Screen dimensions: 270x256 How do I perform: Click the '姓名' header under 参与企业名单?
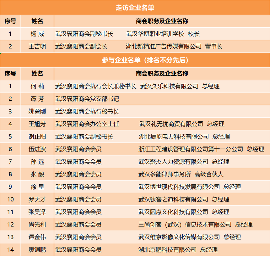click(x=37, y=74)
